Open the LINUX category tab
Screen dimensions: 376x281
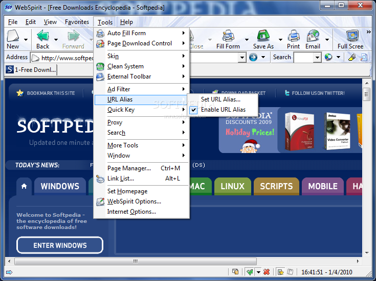coord(232,186)
